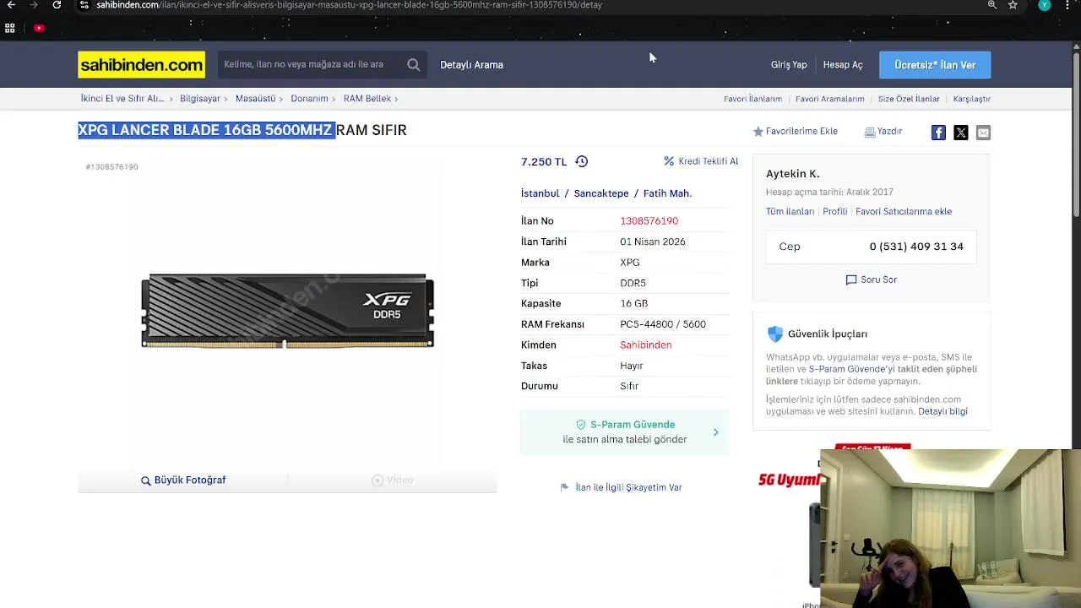Screen dimensions: 1081x608
Task: Click Hesap Aç to create account
Action: pyautogui.click(x=843, y=65)
